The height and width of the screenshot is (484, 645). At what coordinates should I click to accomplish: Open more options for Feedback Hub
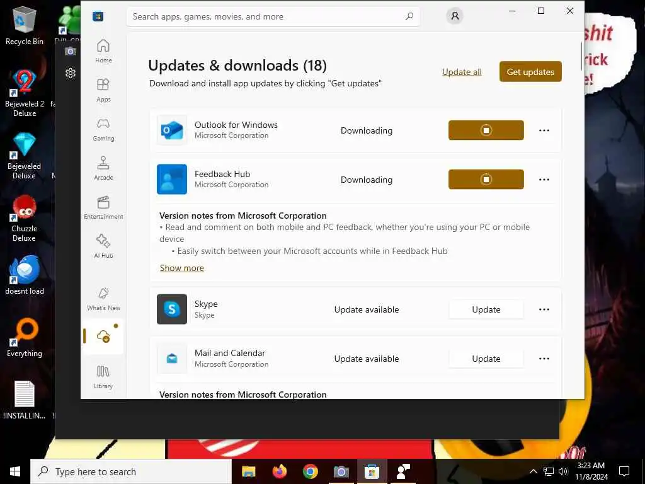click(x=544, y=180)
